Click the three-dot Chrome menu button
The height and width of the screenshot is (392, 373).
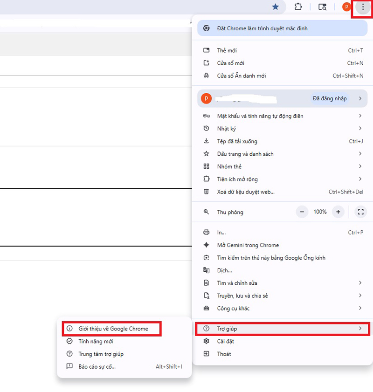pos(363,7)
